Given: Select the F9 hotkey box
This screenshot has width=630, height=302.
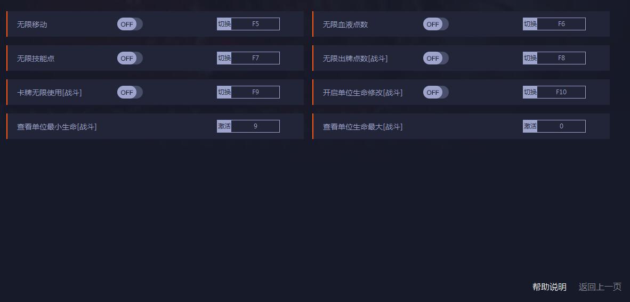Looking at the screenshot, I should pos(255,92).
